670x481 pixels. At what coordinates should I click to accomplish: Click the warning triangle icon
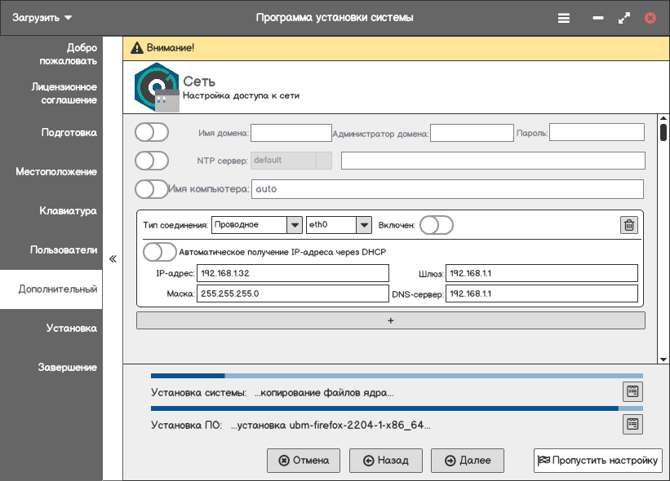pyautogui.click(x=137, y=48)
